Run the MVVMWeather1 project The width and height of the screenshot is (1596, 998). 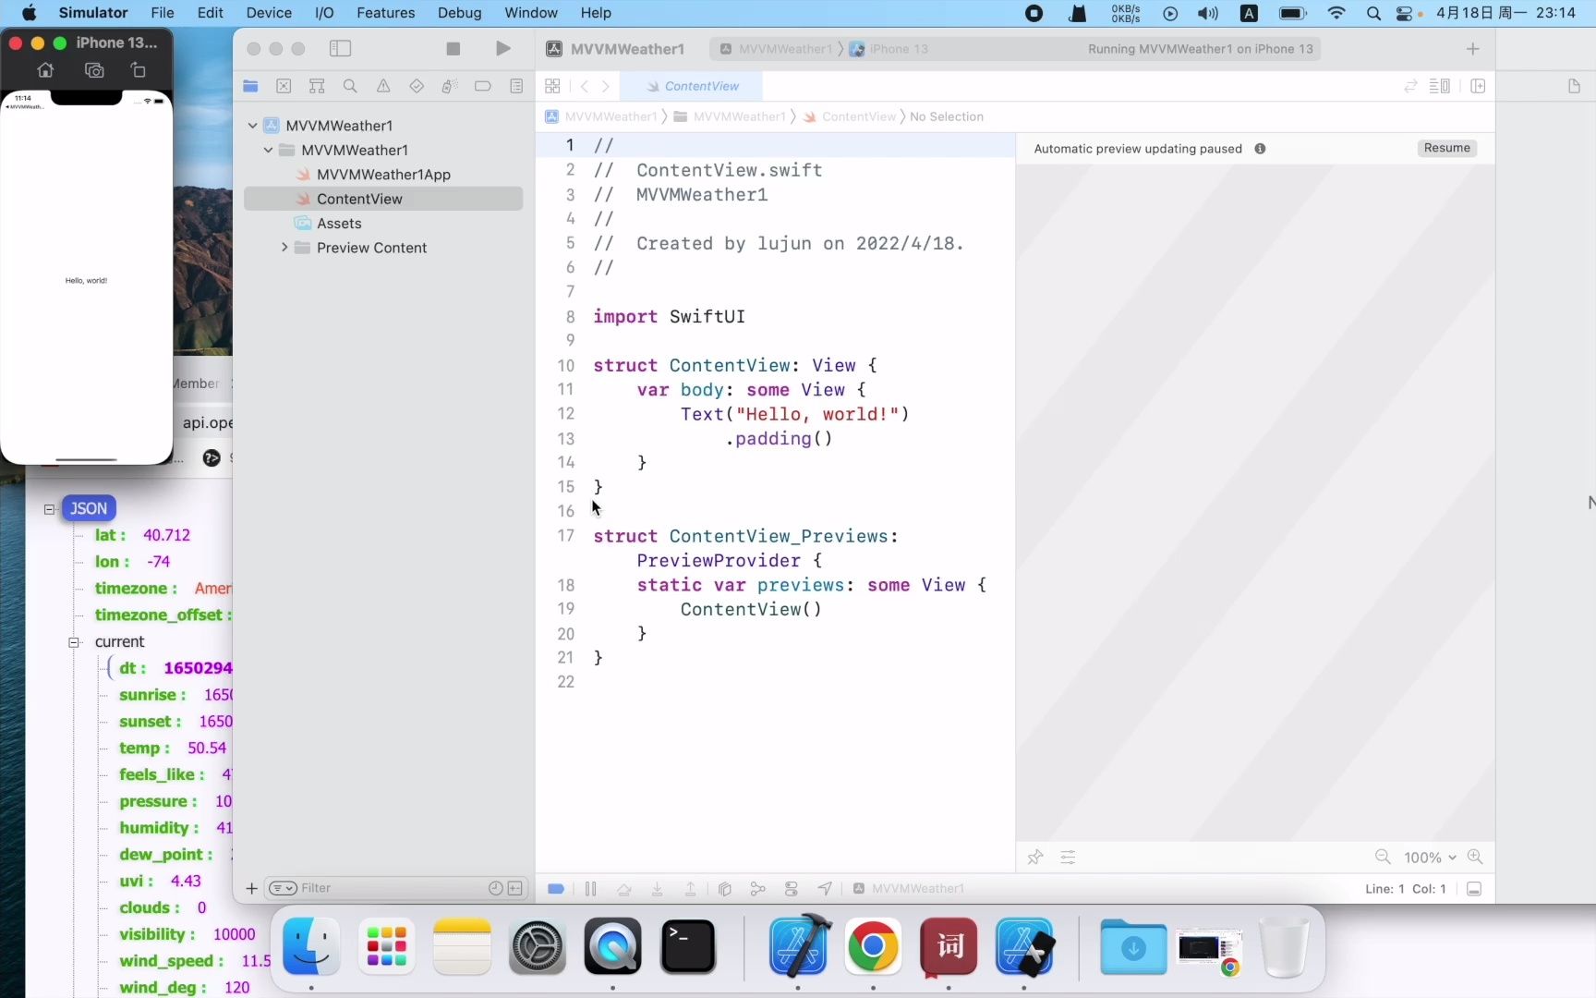coord(502,49)
